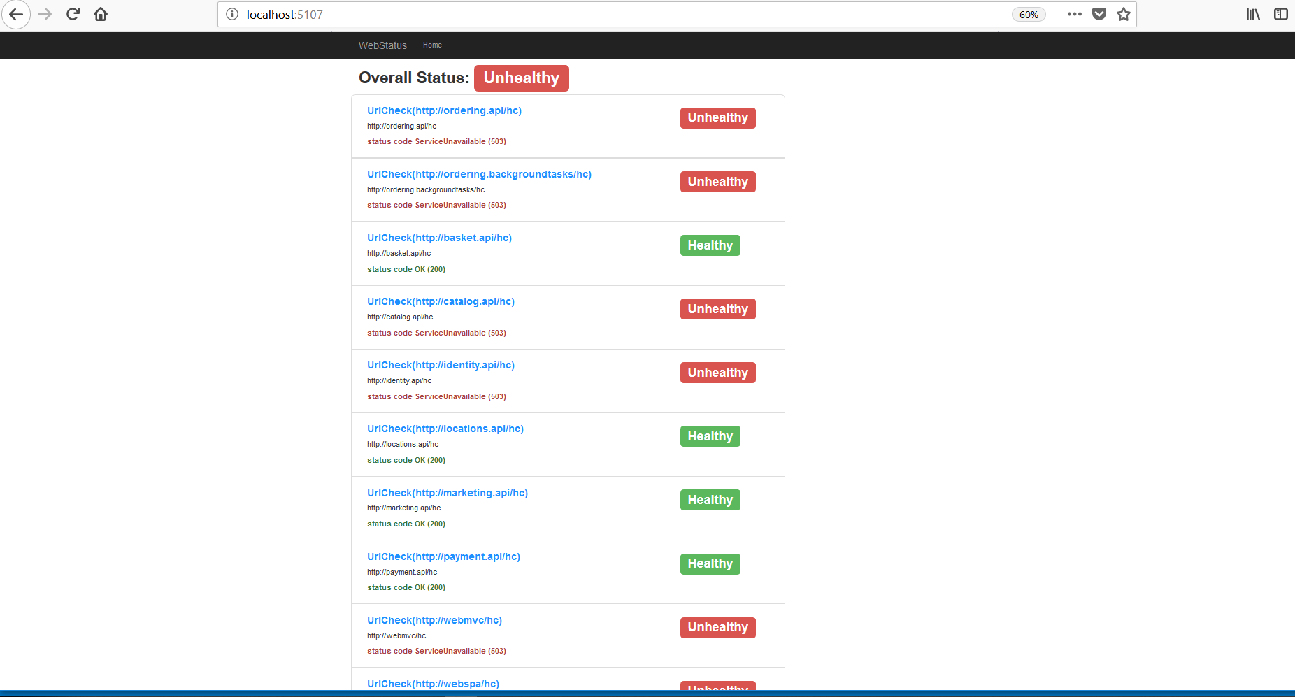This screenshot has width=1295, height=697.
Task: Click the browser back navigation arrow
Action: [x=16, y=14]
